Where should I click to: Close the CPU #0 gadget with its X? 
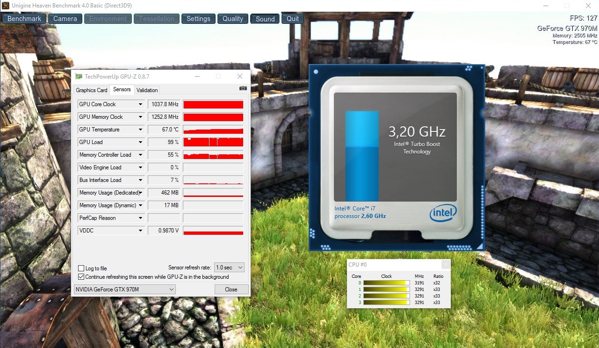(446, 265)
